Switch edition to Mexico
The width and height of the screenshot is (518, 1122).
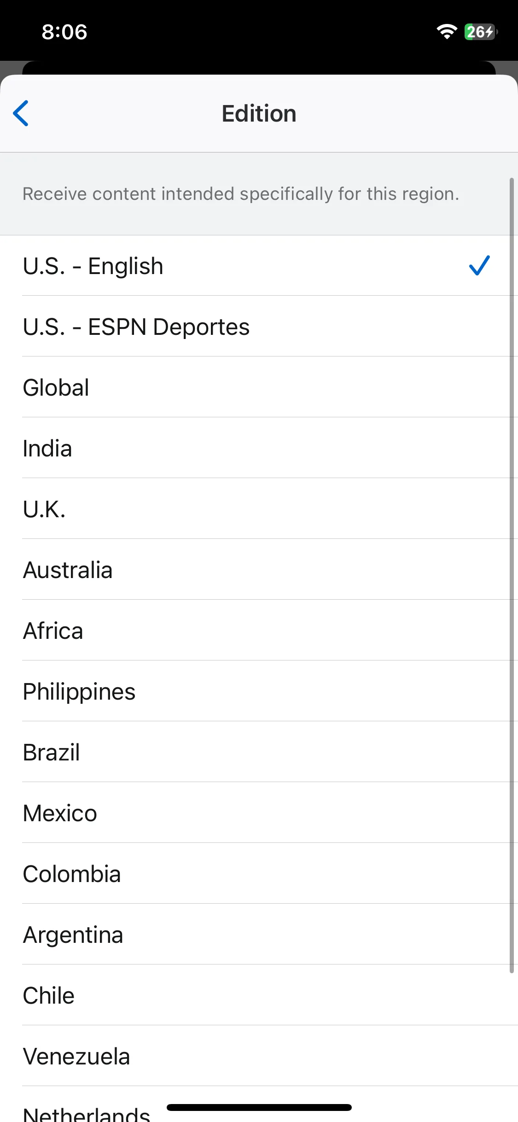259,813
